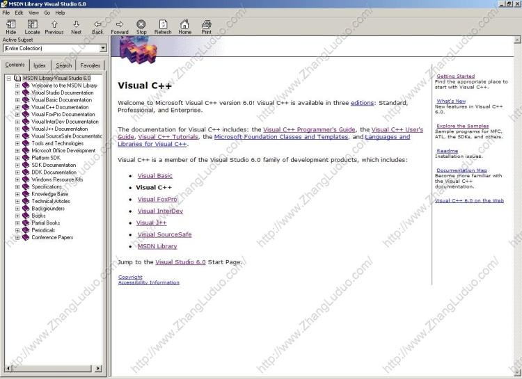
Task: Switch to the Index tab
Action: coord(40,65)
